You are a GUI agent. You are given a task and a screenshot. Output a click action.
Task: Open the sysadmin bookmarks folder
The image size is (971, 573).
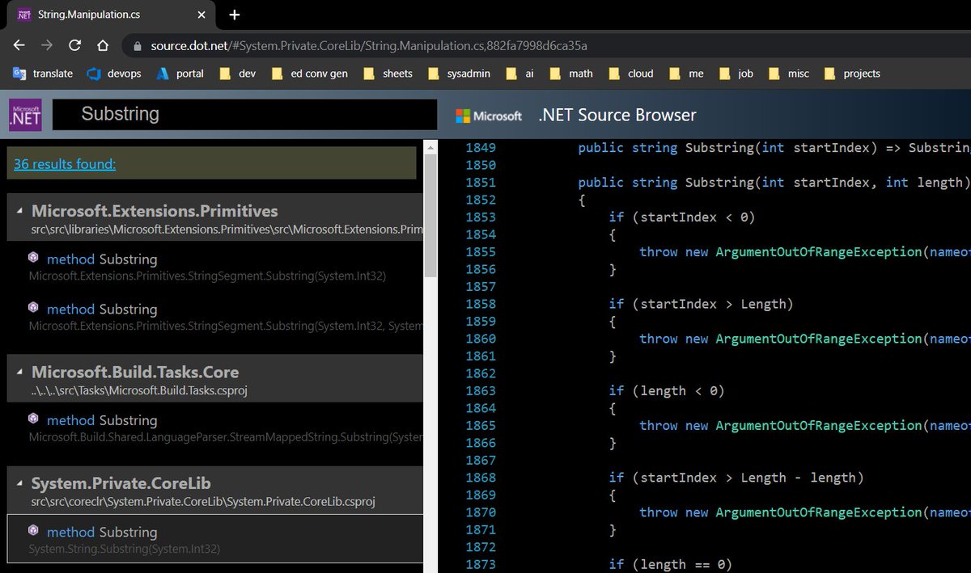point(459,74)
